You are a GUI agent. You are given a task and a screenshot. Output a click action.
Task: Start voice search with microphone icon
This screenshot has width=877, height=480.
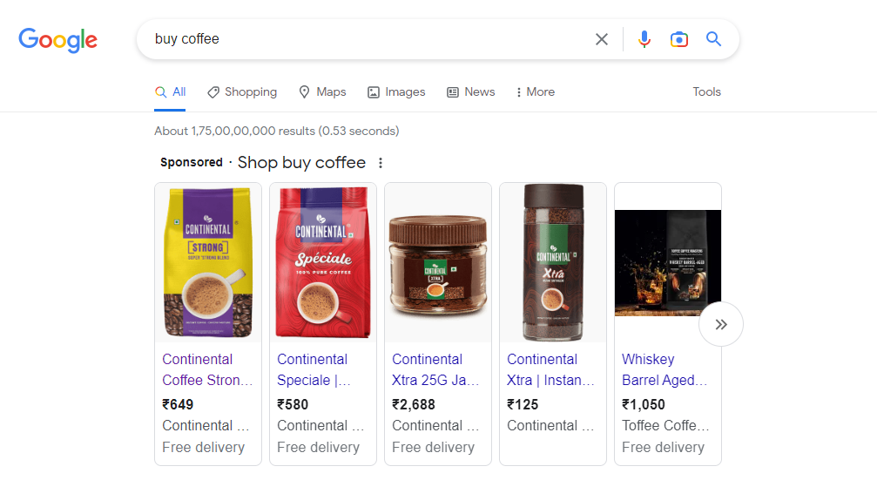(644, 39)
